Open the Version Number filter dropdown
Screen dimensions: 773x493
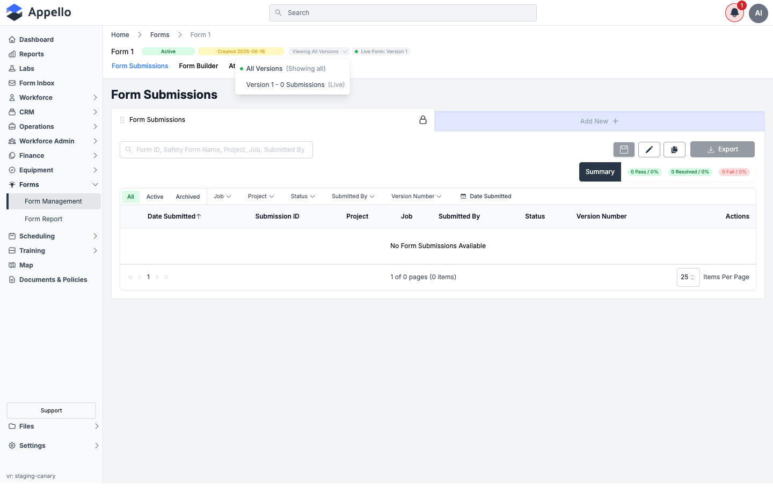[x=417, y=197]
